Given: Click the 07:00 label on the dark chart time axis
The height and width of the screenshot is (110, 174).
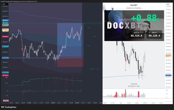Looking at the screenshot, I should coord(29,103).
